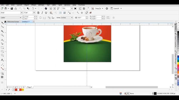Open the Window menu
This screenshot has width=179, height=100.
tap(67, 5)
